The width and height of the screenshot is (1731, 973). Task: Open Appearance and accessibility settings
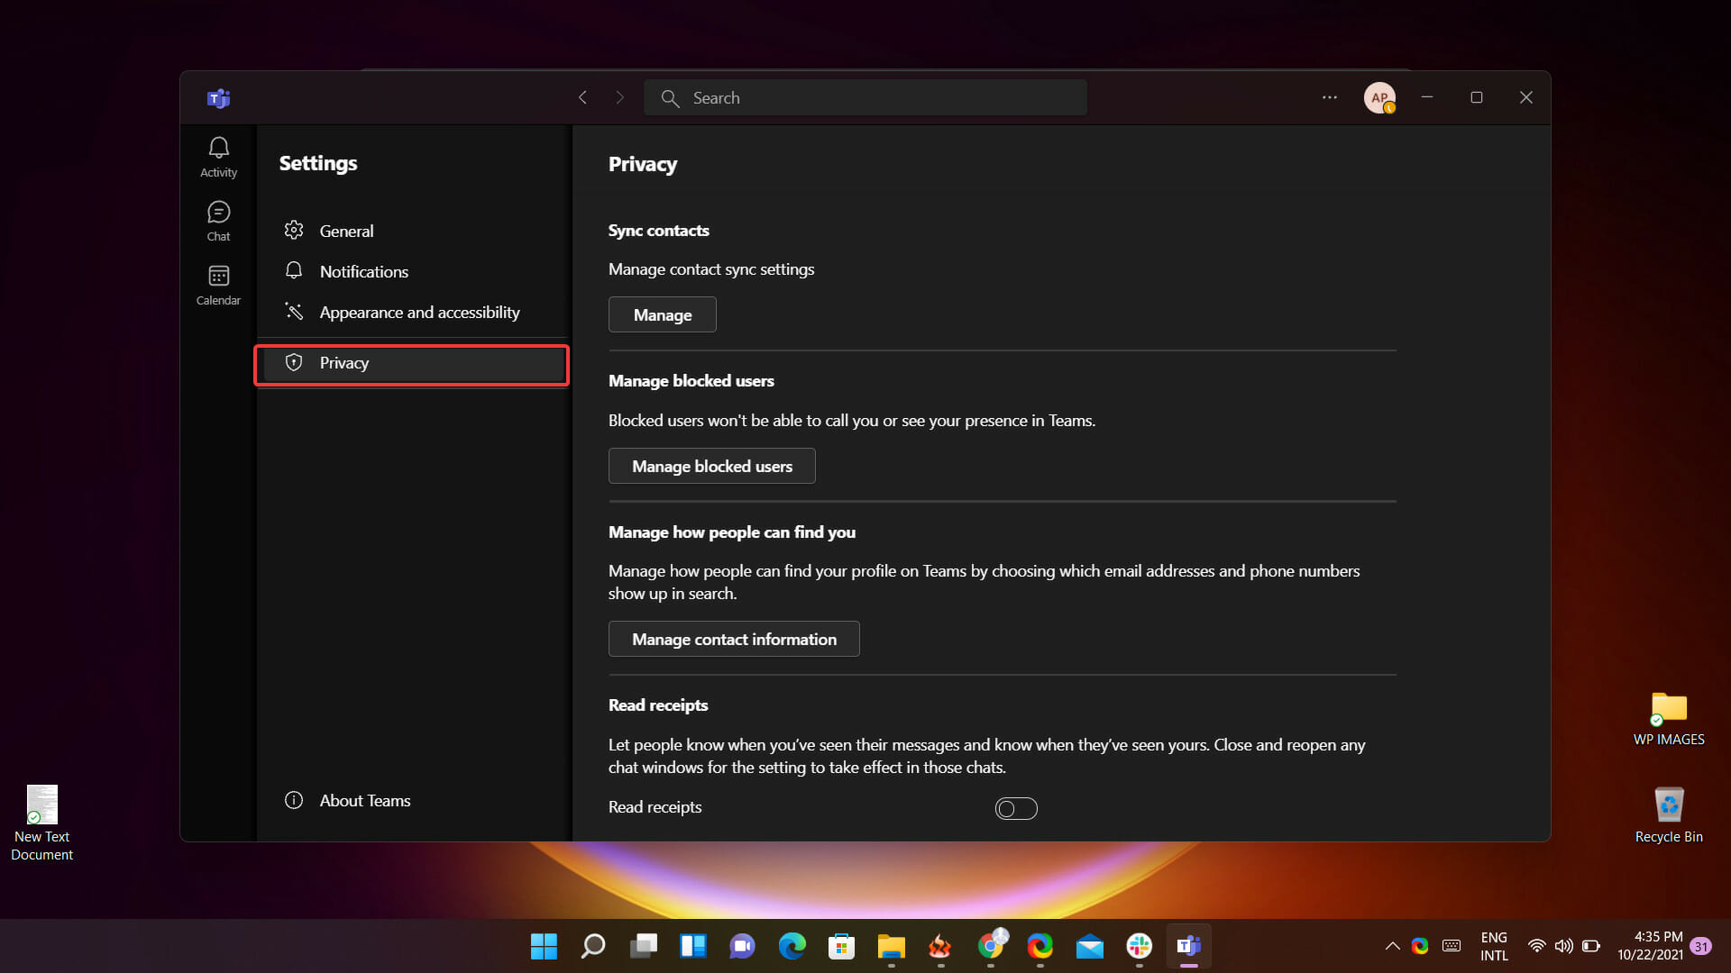point(419,312)
